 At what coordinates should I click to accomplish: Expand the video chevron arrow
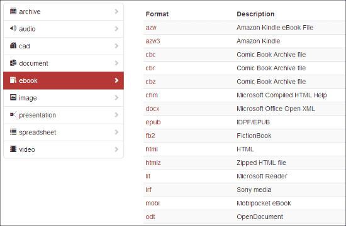[116, 149]
